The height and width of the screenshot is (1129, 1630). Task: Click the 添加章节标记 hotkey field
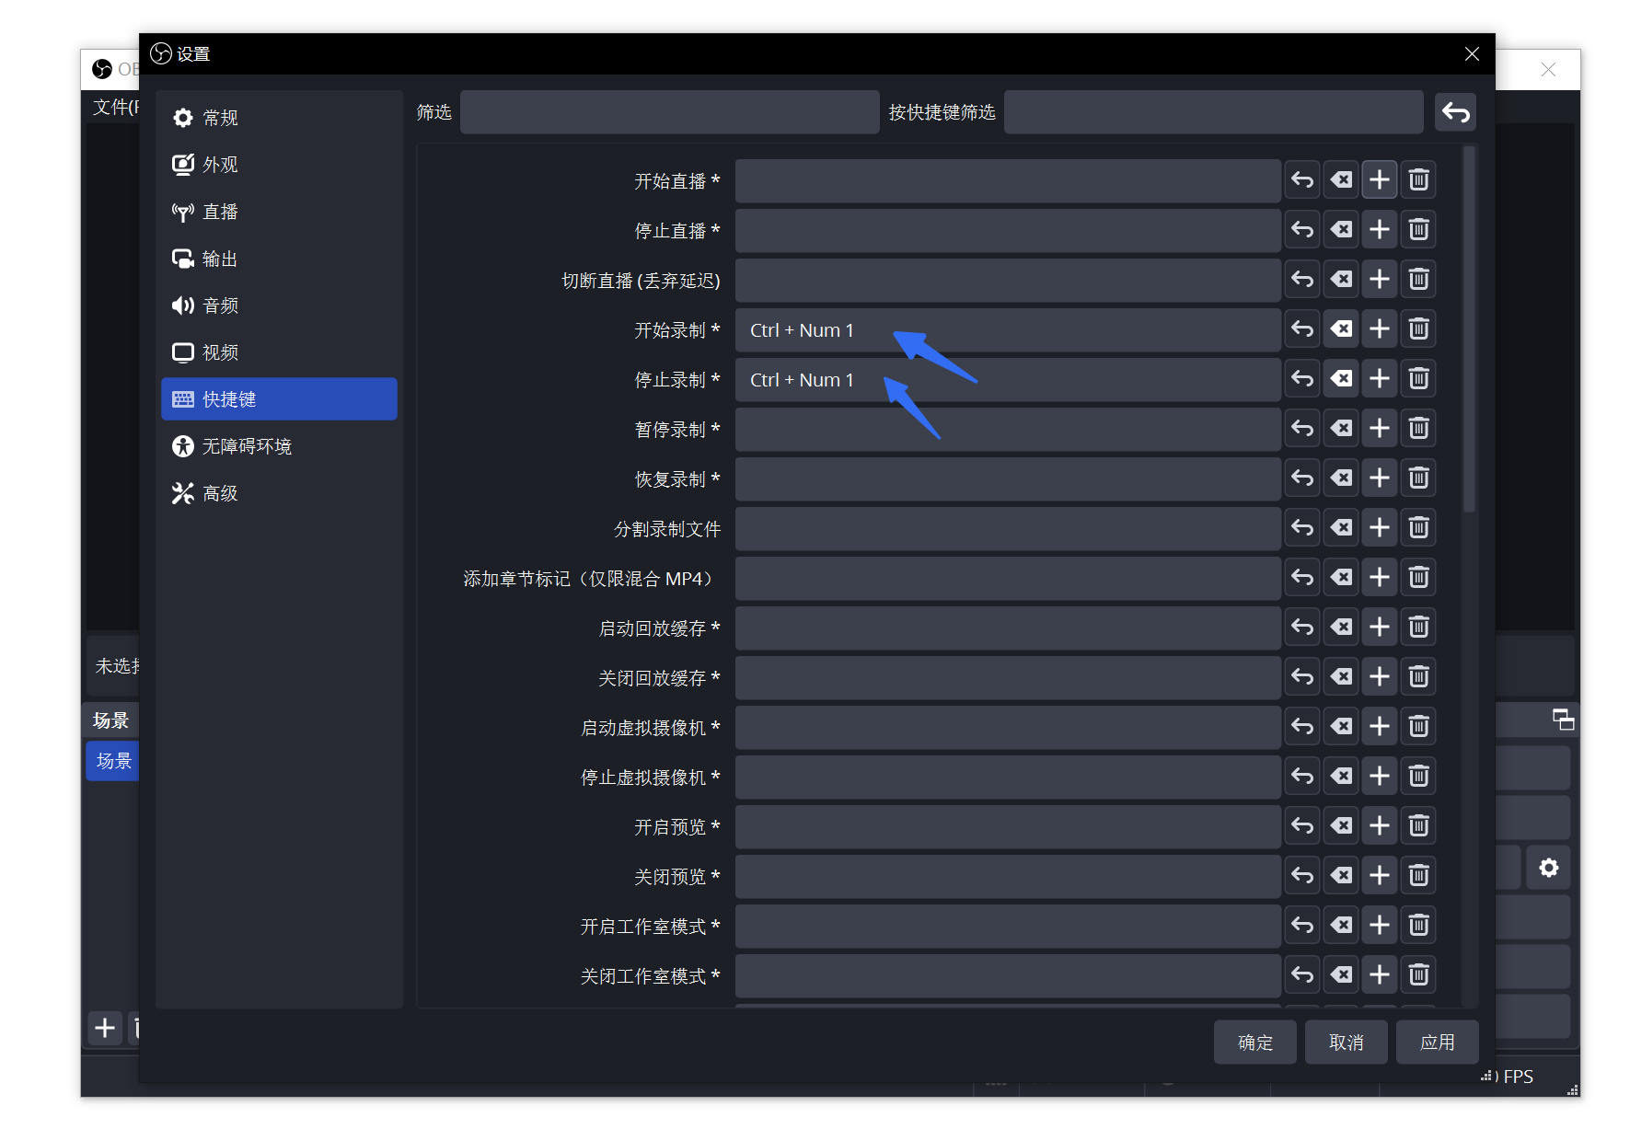click(x=1008, y=578)
